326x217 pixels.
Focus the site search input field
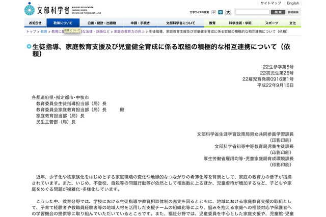click(252, 12)
